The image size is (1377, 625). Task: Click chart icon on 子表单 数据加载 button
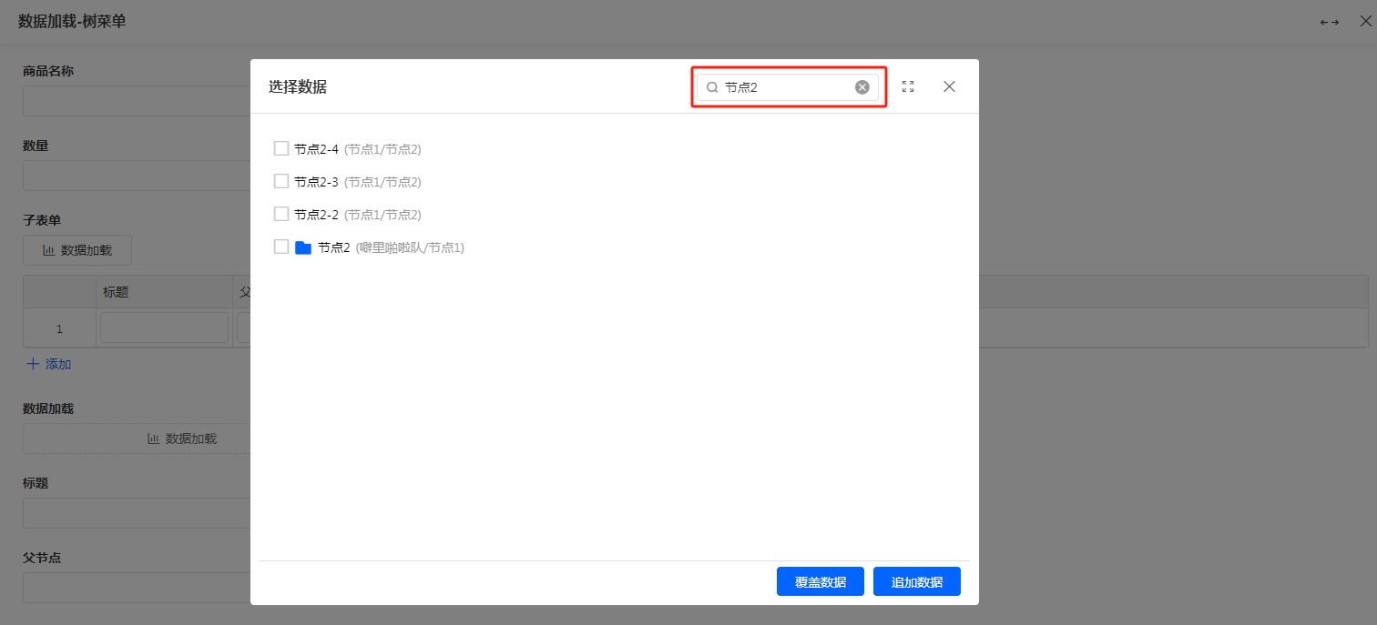(x=49, y=250)
